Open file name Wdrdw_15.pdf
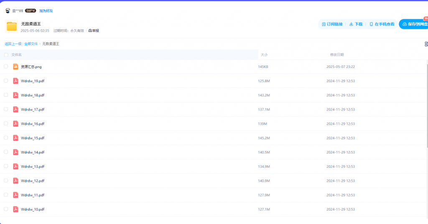The width and height of the screenshot is (428, 224). tap(33, 138)
